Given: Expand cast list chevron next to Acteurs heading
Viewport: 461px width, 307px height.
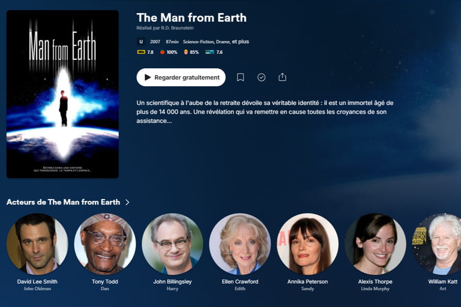Looking at the screenshot, I should [x=127, y=202].
